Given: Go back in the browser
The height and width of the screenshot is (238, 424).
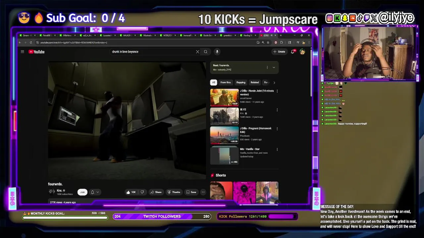Looking at the screenshot, I should pos(20,42).
